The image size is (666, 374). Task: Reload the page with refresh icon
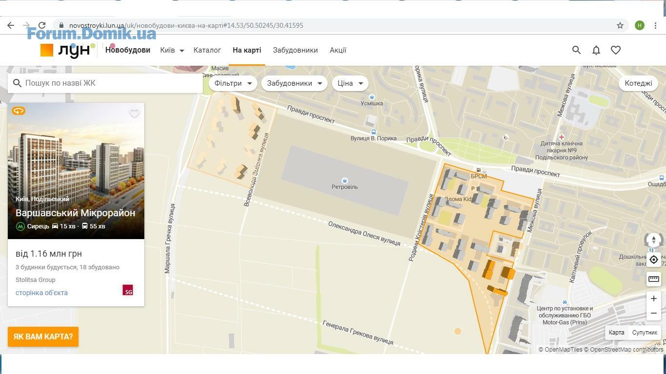tap(42, 25)
